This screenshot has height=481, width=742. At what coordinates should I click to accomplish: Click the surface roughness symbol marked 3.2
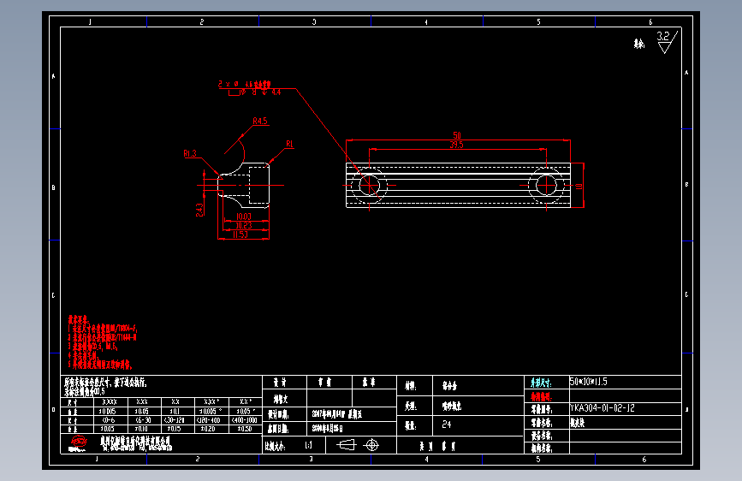tap(668, 42)
